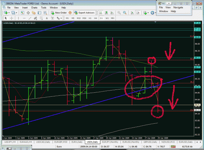The image size is (204, 150).
Task: Expand the Profiles dropdown arrow
Action: (16, 13)
